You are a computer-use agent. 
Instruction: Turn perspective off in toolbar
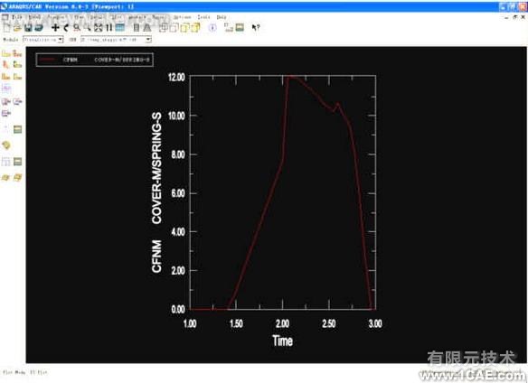coord(136,28)
